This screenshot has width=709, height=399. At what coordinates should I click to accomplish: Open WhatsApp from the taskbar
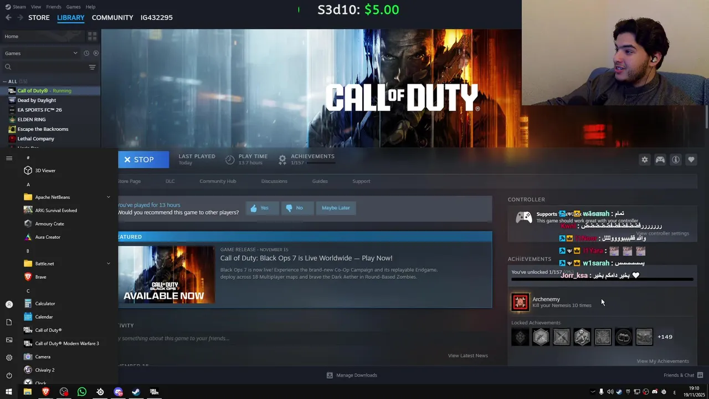click(x=82, y=392)
